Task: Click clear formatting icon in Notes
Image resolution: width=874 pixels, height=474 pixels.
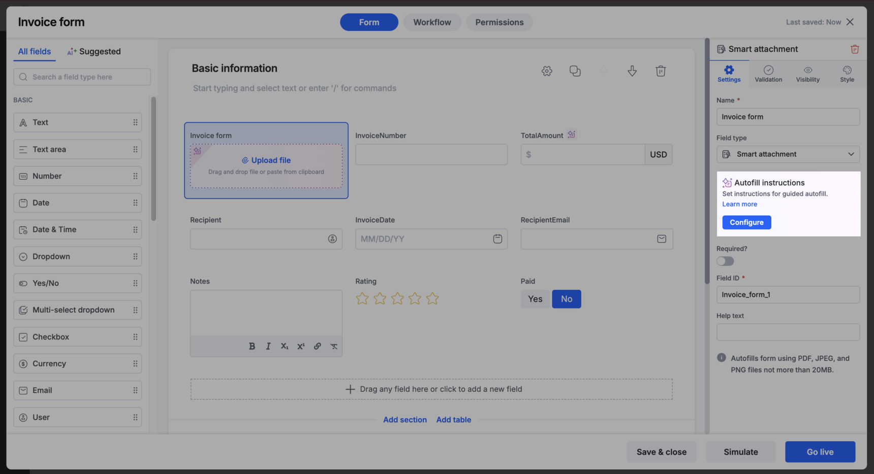Action: pos(334,346)
